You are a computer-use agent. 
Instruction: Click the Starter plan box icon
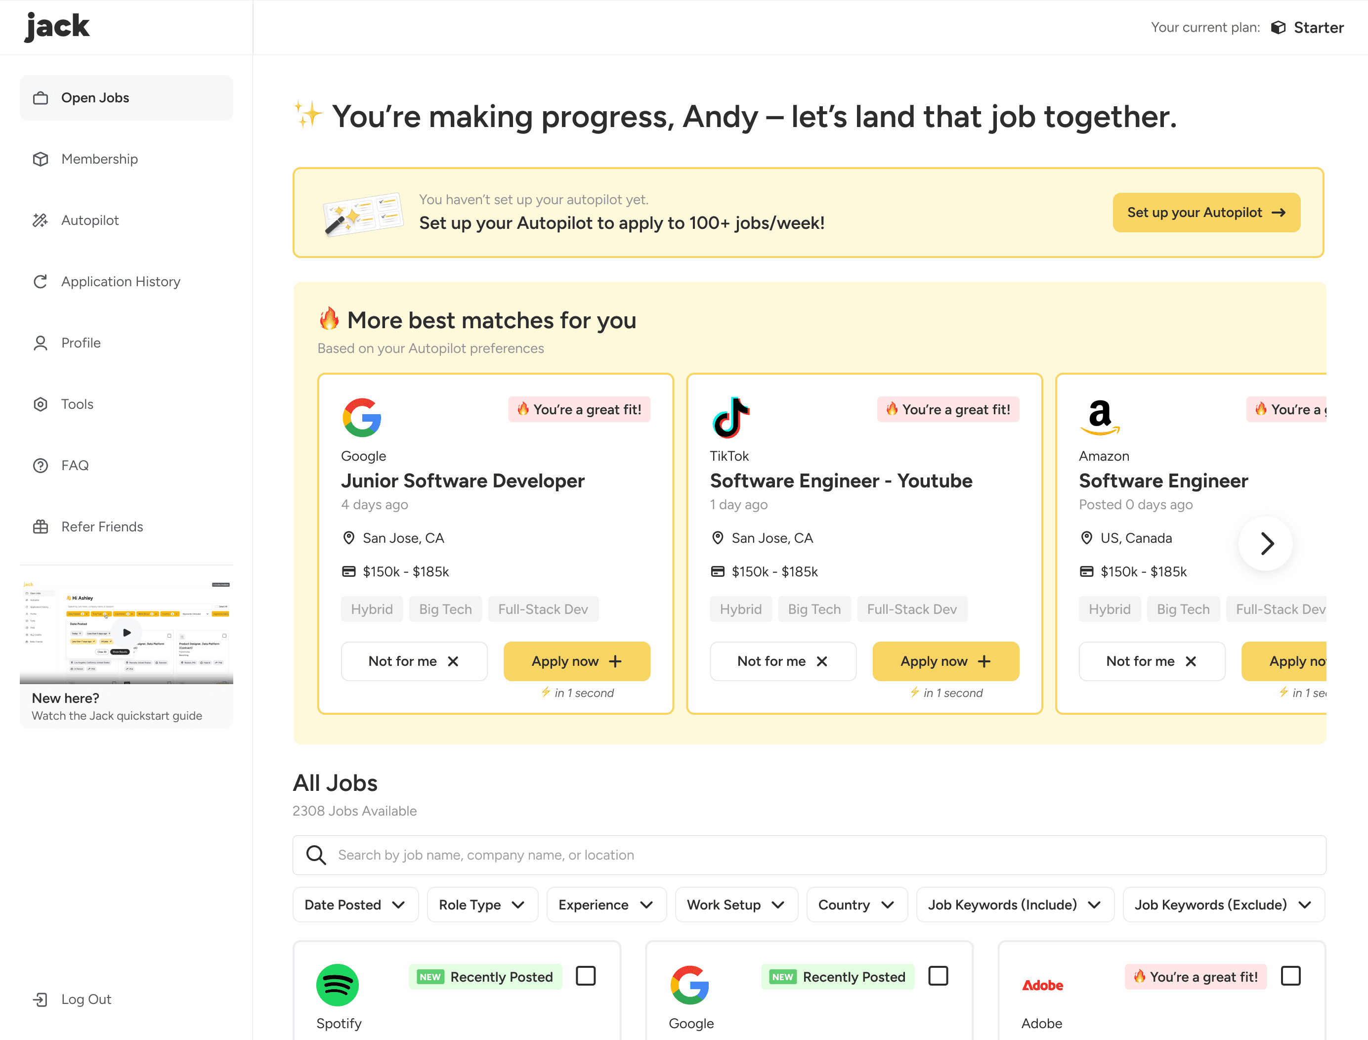1278,28
